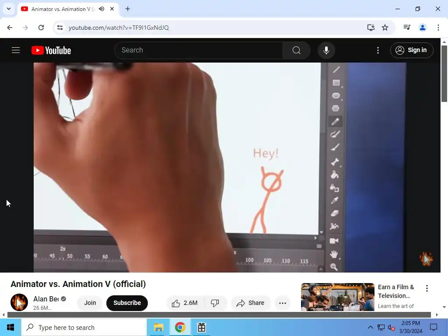
Task: Open the Windows Start menu
Action: point(10,327)
